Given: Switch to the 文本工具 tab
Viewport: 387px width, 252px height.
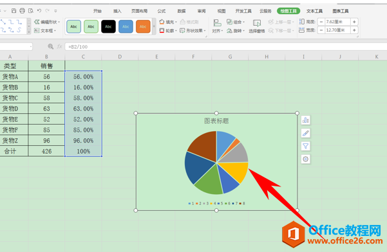Looking at the screenshot, I should pyautogui.click(x=314, y=11).
